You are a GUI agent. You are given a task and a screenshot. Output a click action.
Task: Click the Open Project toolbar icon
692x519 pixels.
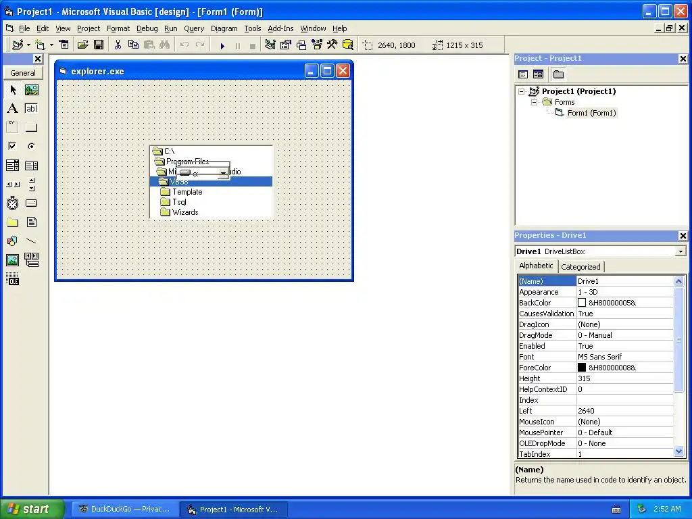coord(82,45)
